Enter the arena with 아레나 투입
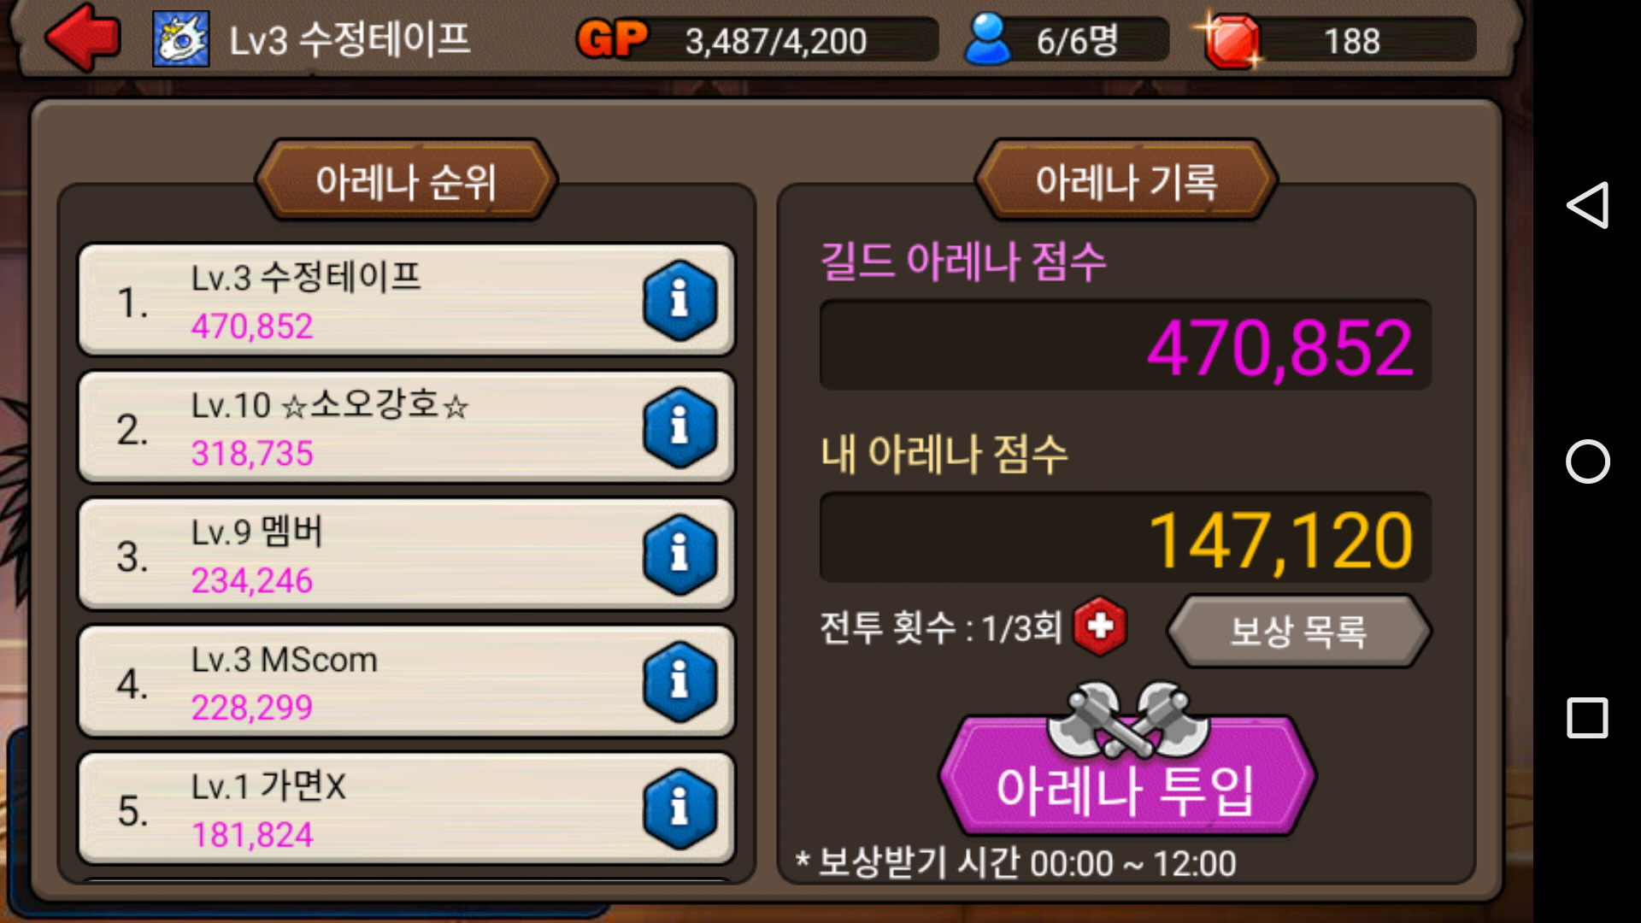Screen dimensions: 1641x923 pyautogui.click(x=1126, y=776)
